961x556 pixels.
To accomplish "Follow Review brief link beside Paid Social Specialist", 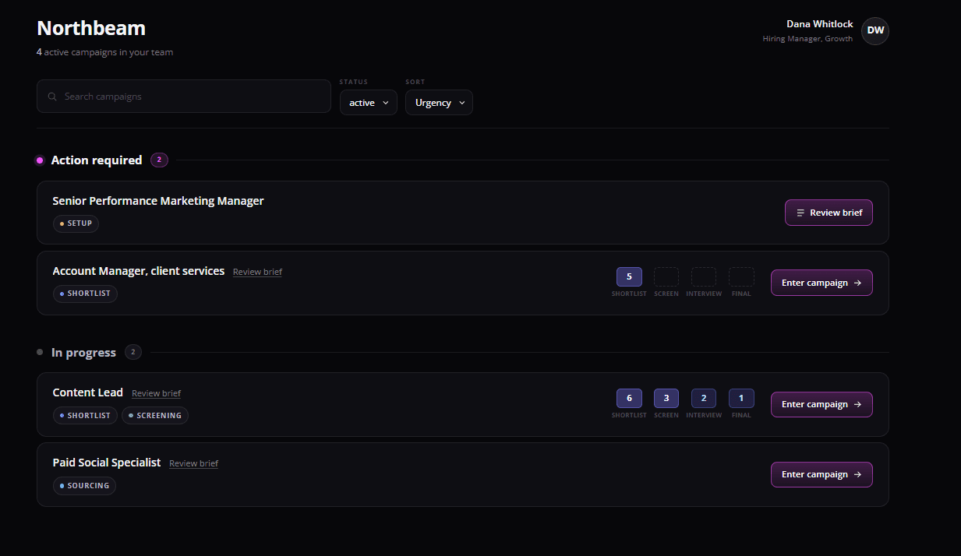I will tap(193, 463).
